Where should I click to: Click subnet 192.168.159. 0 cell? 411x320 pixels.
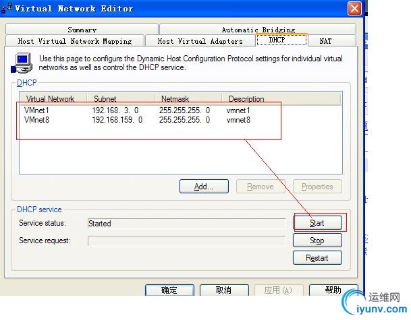[117, 120]
